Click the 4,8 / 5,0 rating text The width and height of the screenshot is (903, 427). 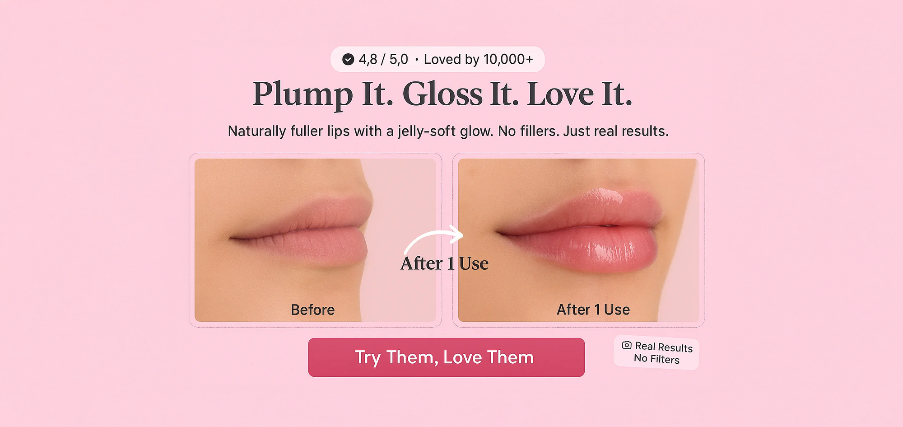[x=383, y=59]
